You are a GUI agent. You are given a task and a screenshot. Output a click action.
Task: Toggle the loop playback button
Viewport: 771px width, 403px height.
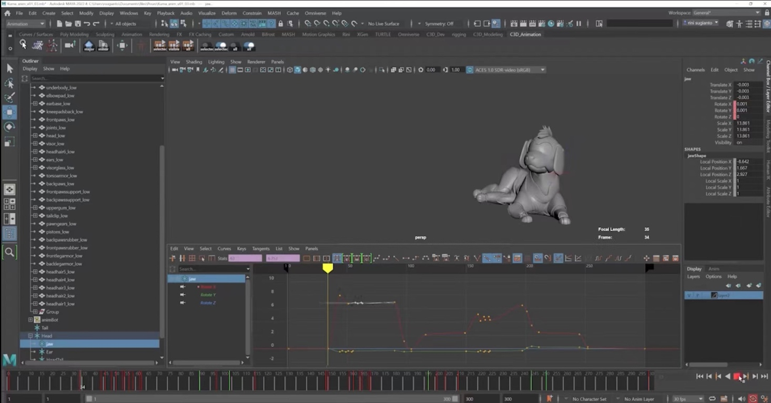[x=712, y=399]
